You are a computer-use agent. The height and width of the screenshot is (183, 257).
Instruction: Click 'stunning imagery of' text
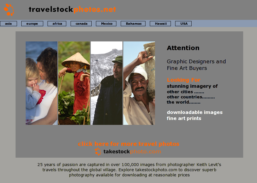point(192,86)
